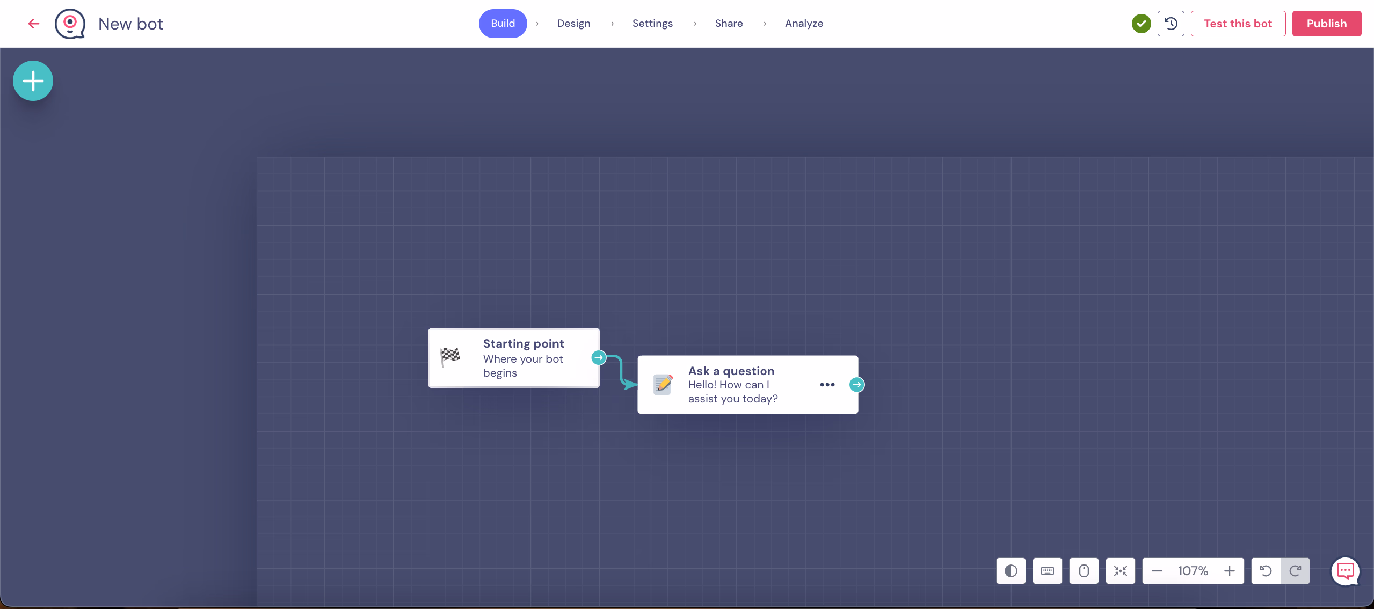This screenshot has width=1374, height=609.
Task: Go back using the red arrow
Action: pyautogui.click(x=34, y=24)
